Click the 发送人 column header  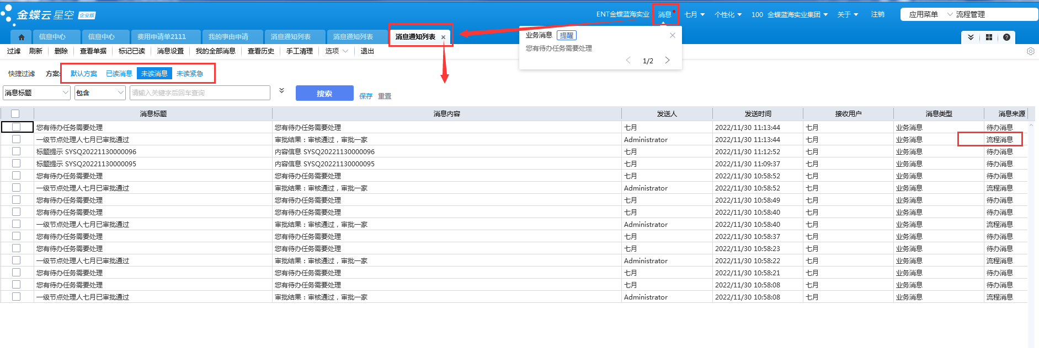(x=667, y=113)
